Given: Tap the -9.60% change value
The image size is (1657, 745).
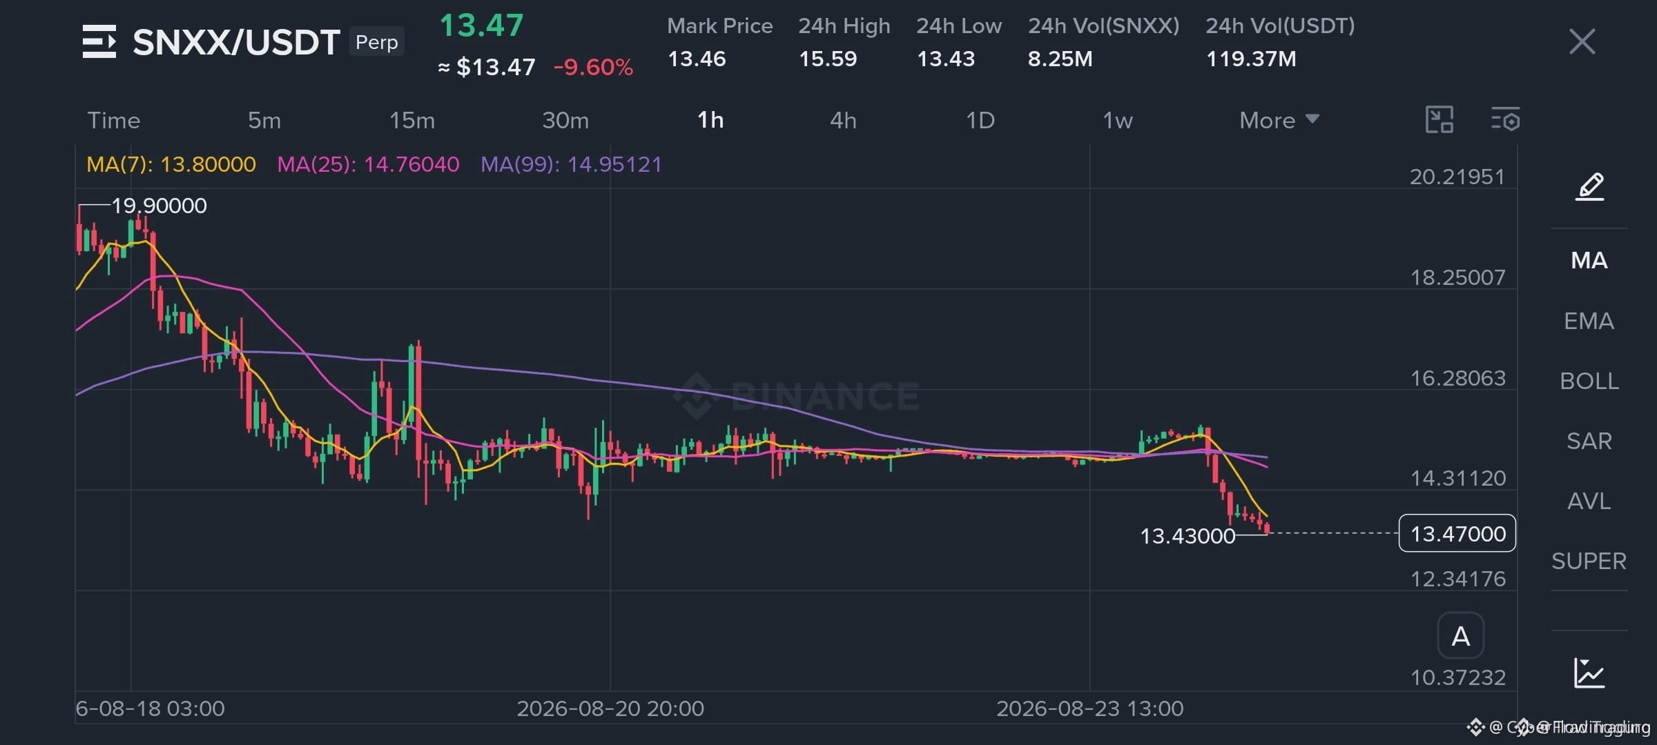Looking at the screenshot, I should point(593,67).
